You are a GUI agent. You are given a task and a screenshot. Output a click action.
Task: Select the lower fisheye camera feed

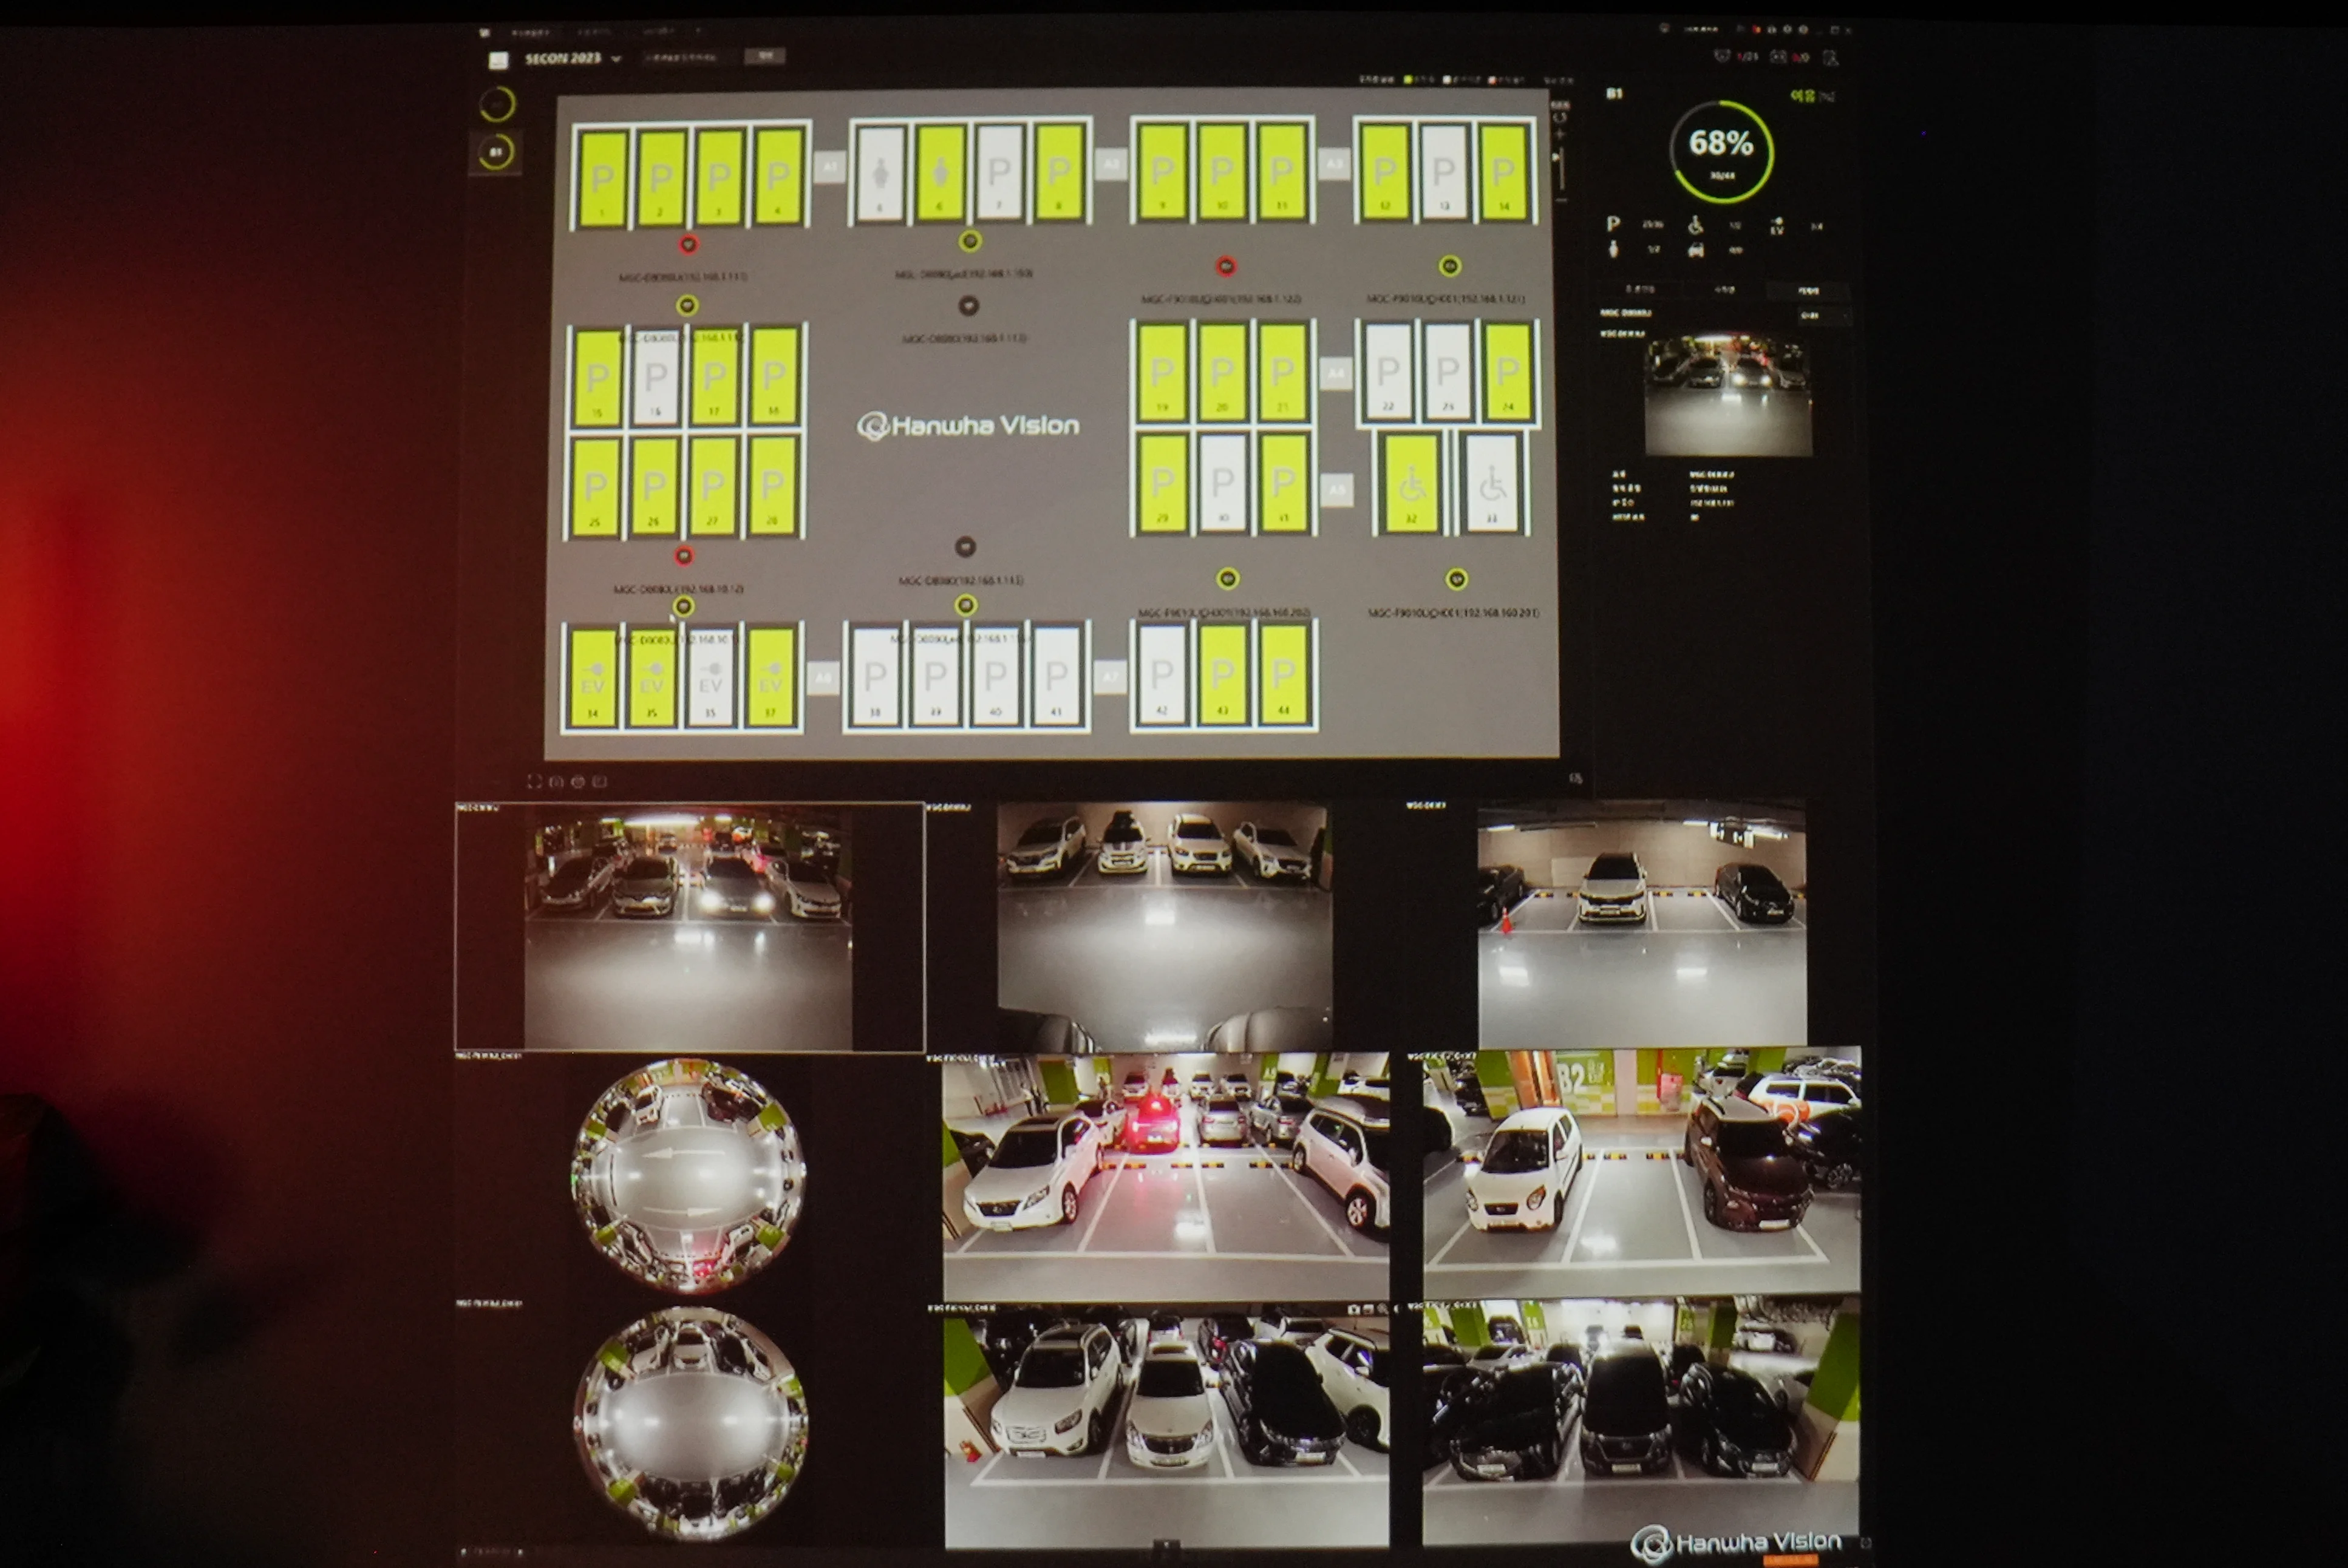click(x=690, y=1424)
